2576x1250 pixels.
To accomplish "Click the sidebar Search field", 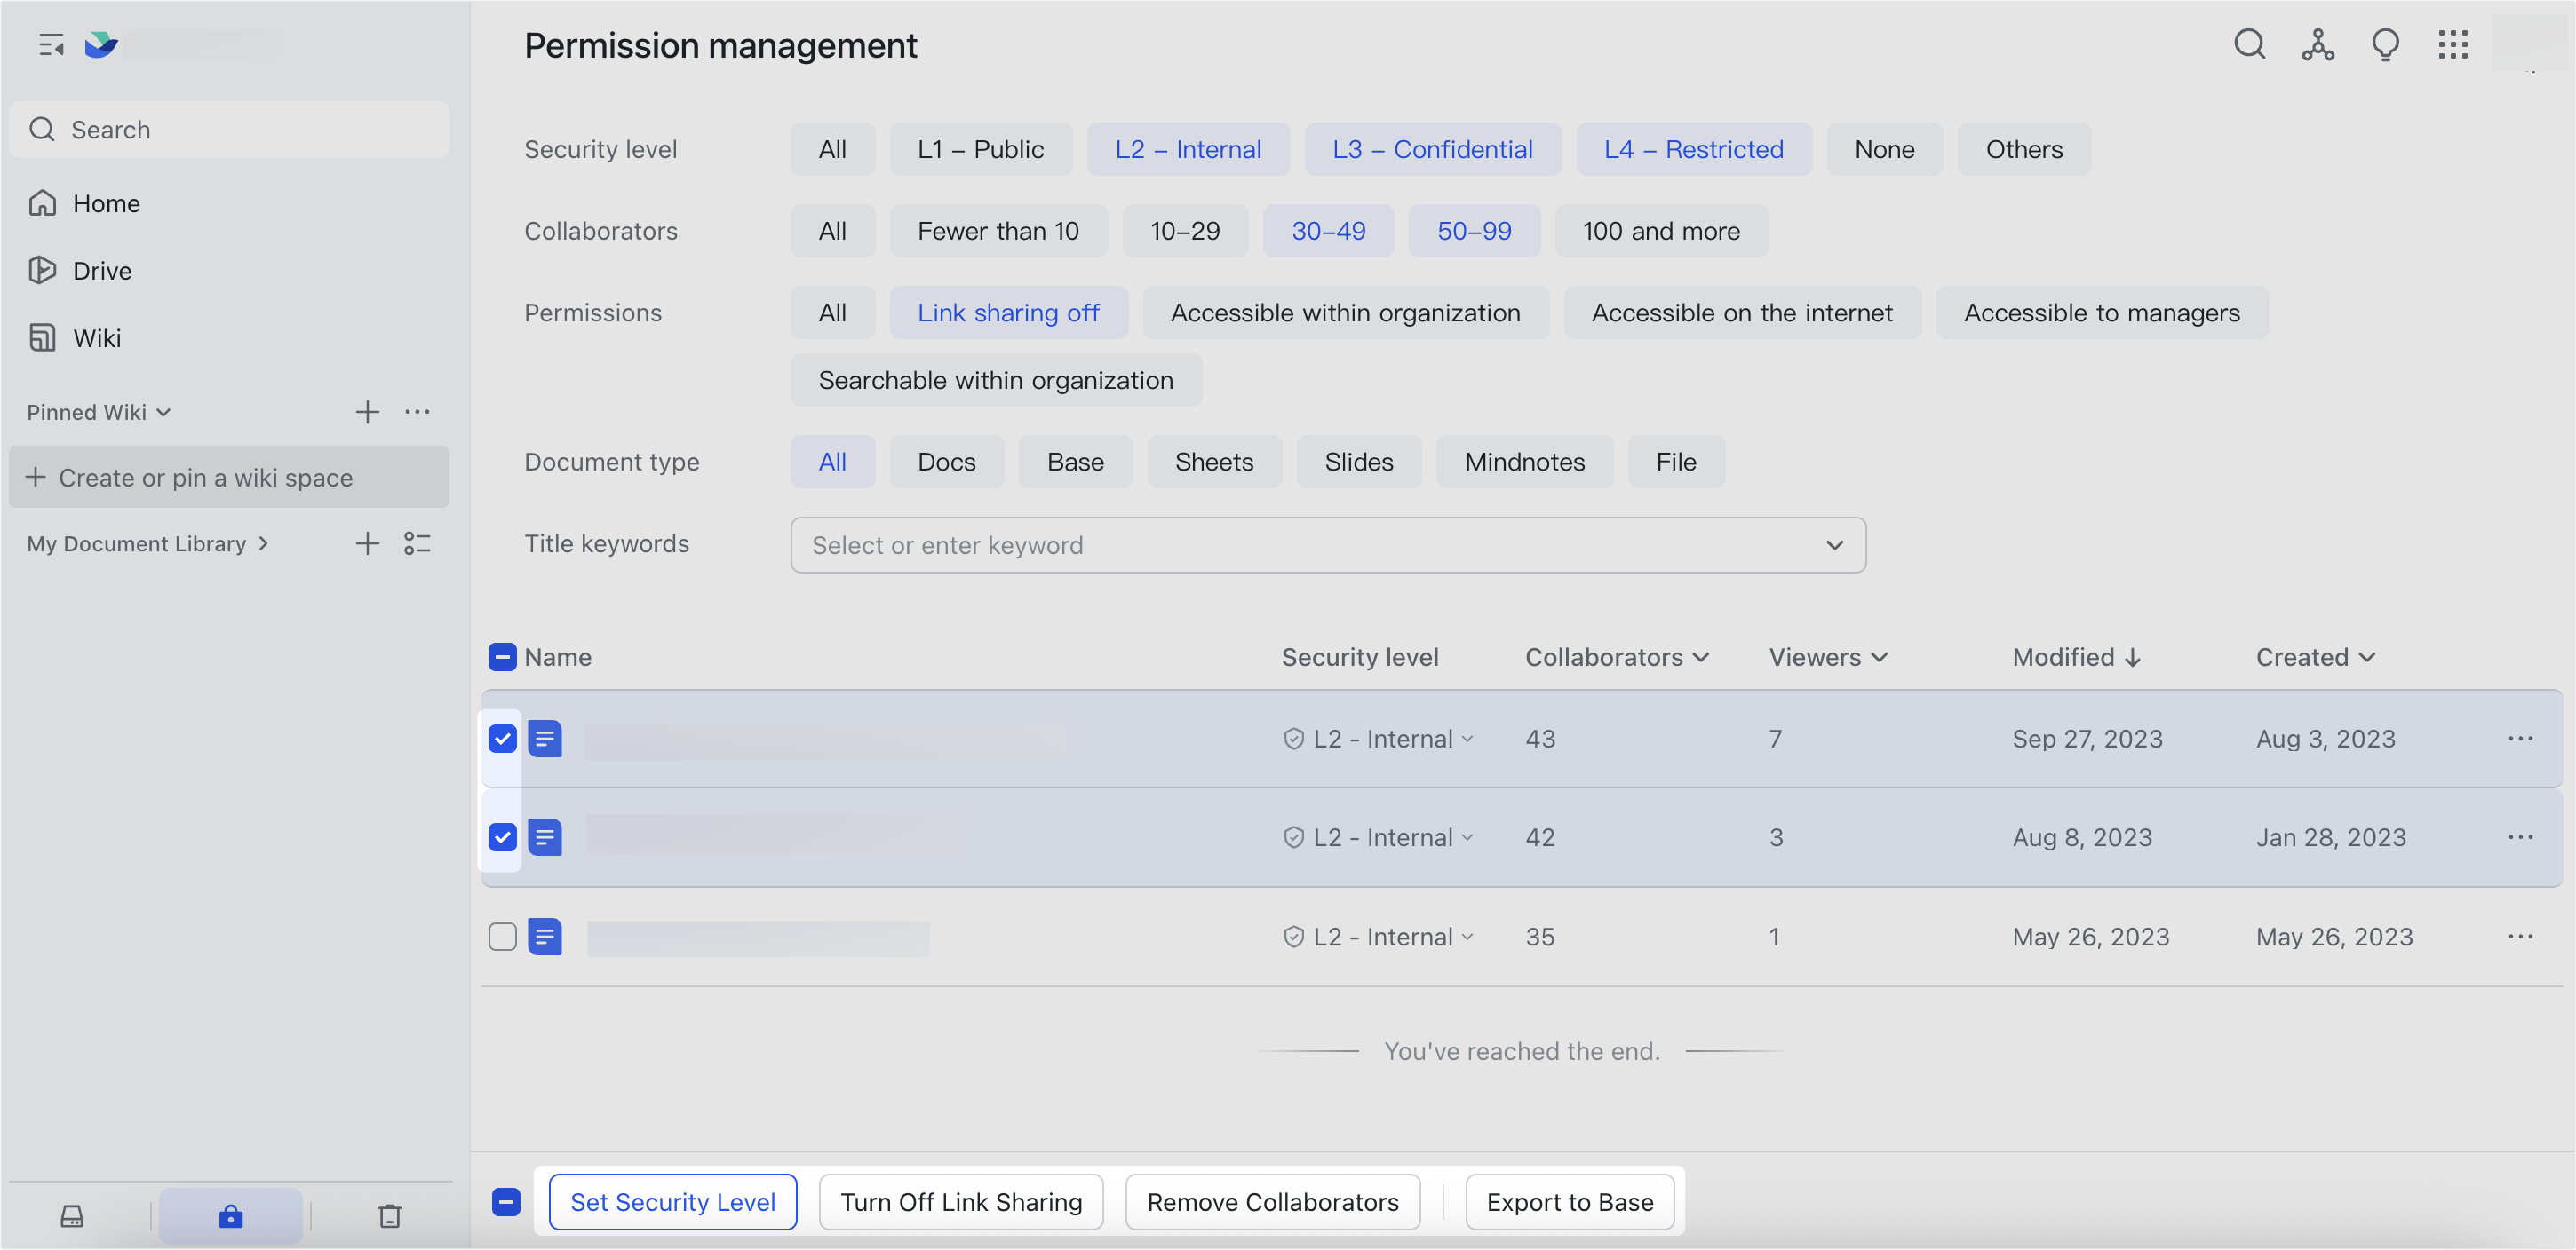I will click(x=229, y=130).
